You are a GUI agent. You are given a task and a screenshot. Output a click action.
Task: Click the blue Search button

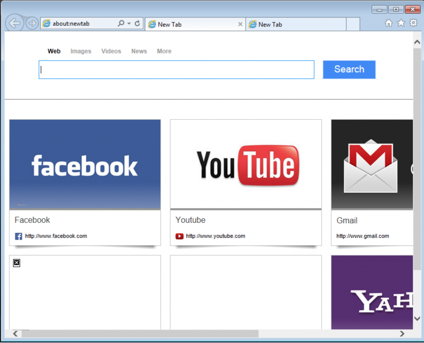(349, 70)
